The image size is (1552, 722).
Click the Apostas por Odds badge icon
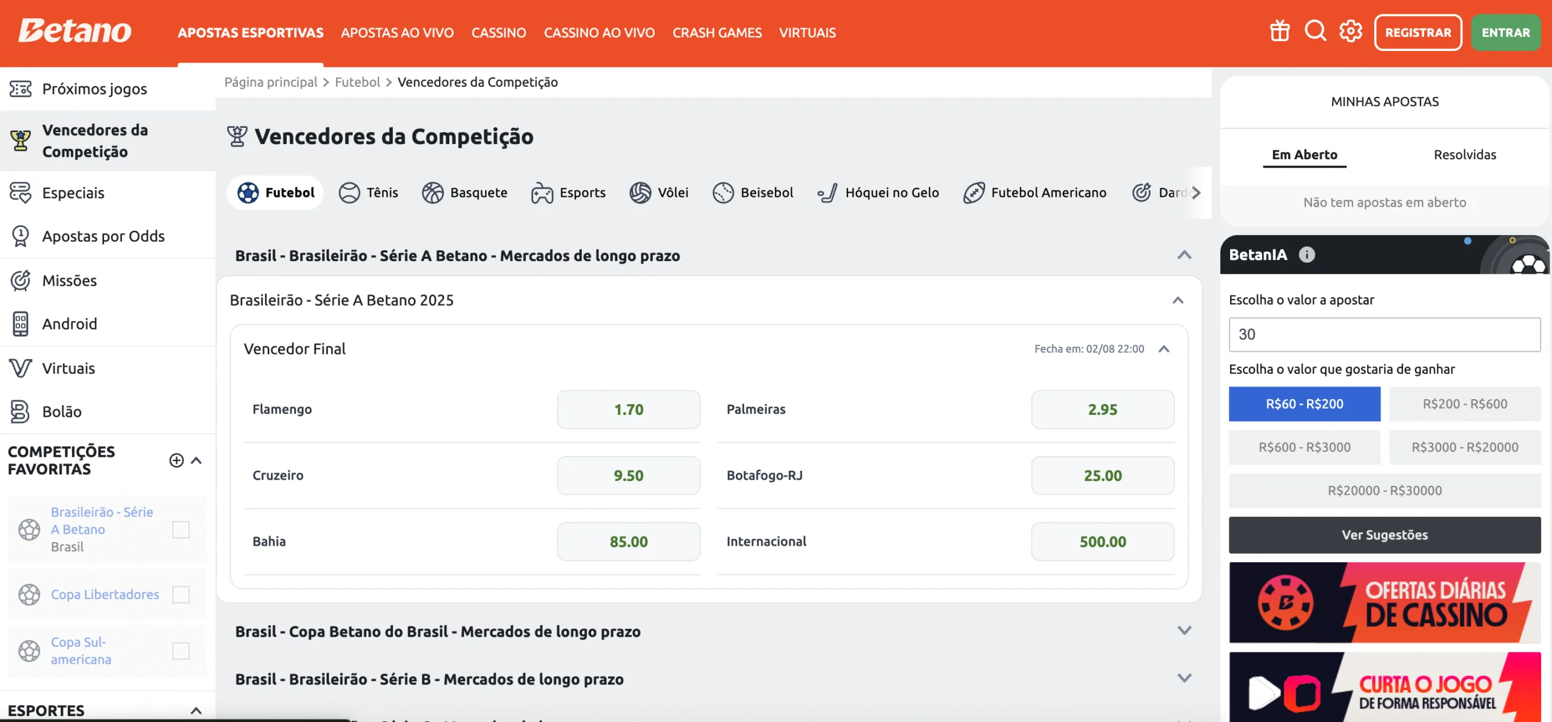pos(21,236)
